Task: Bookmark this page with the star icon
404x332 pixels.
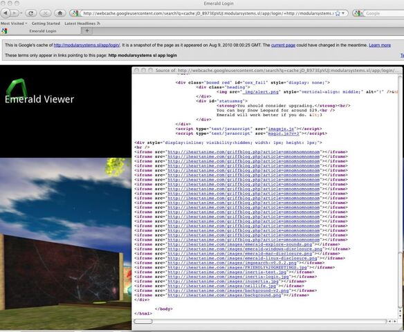Action: 338,14
